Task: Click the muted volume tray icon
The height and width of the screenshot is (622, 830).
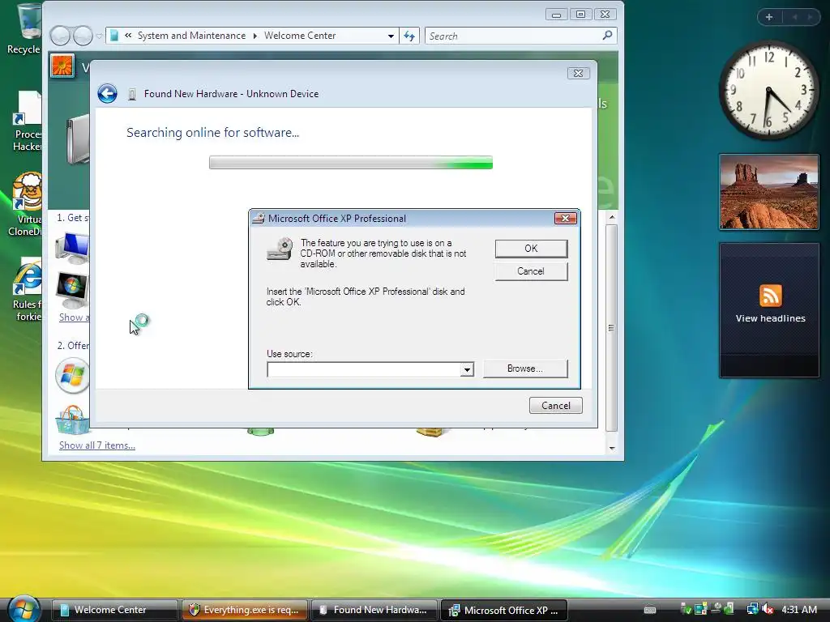Action: pyautogui.click(x=767, y=609)
